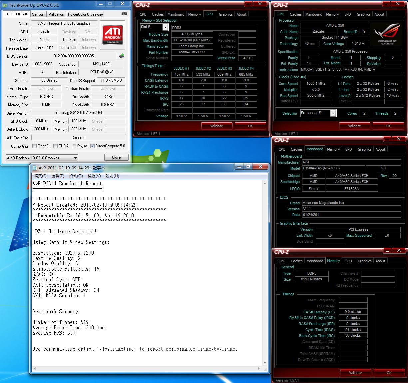Open the AMD Radeon HD 6310 Graphics card selector

click(42, 158)
